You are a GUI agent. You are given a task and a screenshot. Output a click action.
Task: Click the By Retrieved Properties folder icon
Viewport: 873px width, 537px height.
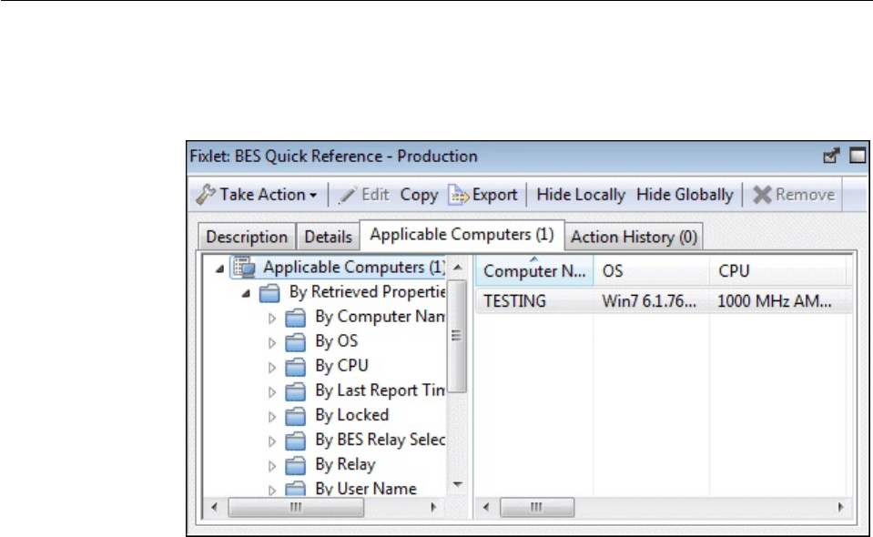pos(269,293)
